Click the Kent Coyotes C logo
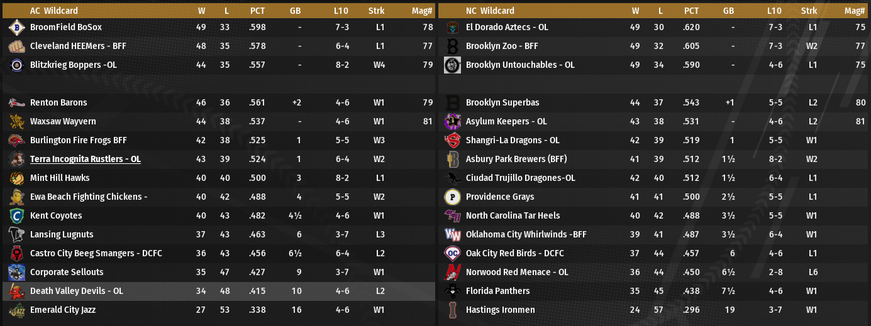Screen dimensions: 871x326 click(16, 216)
